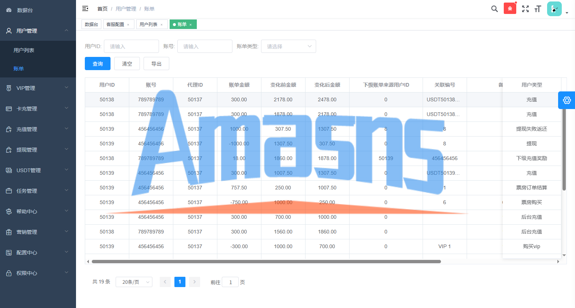Expand the 任务管理 sidebar menu

click(x=38, y=191)
